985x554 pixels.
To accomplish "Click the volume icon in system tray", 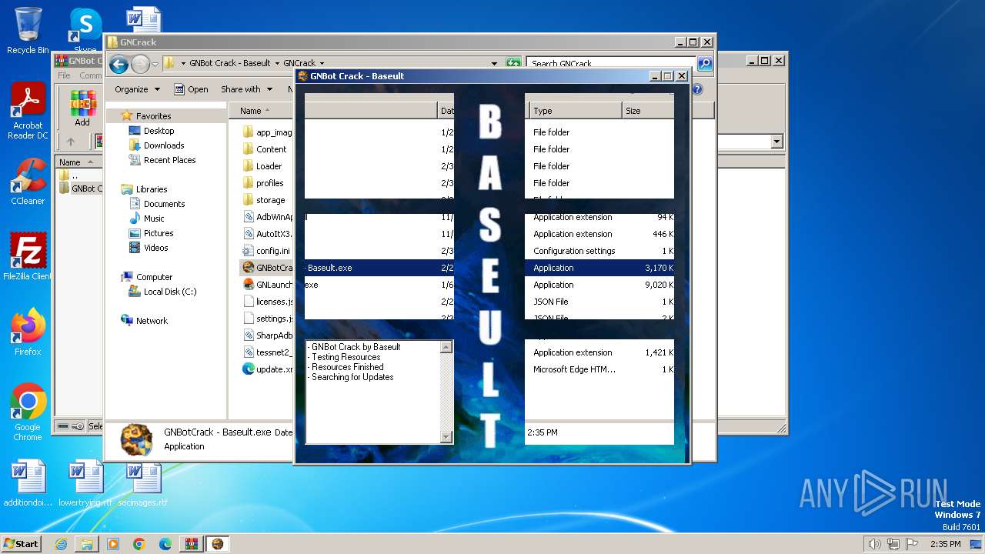I will 874,544.
